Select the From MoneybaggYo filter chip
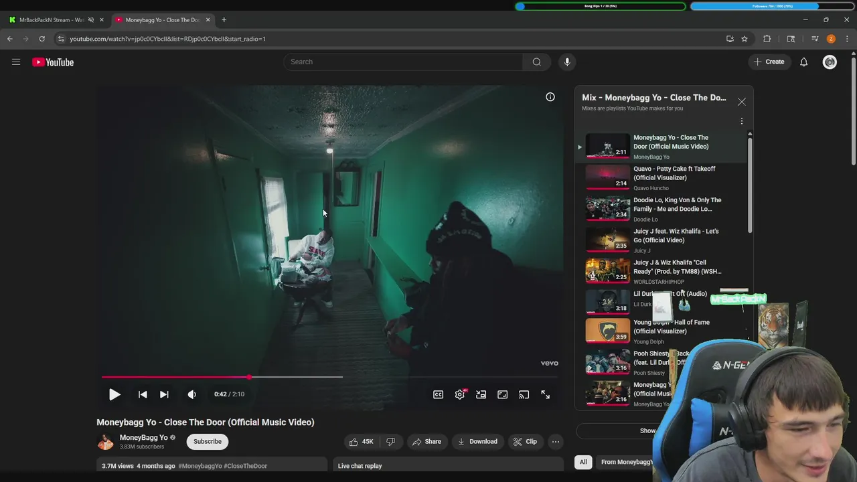 (x=626, y=462)
